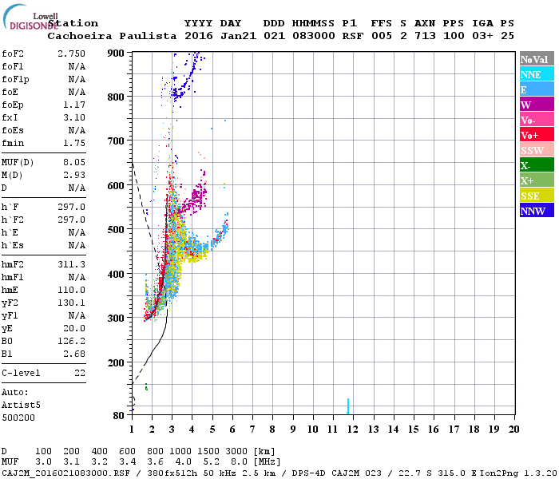This screenshot has height=479, width=559.
Task: Click the Artist5 auto-scaling label
Action: coord(21,406)
